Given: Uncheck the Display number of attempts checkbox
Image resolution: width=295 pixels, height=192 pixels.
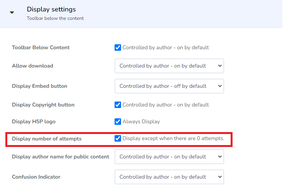Looking at the screenshot, I should pos(118,139).
